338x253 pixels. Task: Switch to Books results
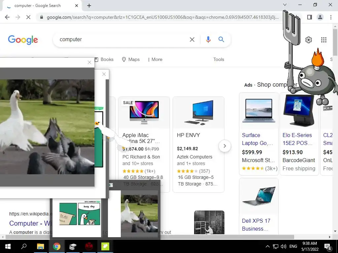(104, 59)
